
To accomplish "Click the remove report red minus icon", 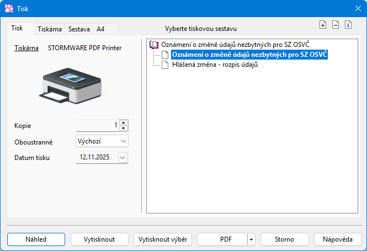I will click(x=336, y=25).
